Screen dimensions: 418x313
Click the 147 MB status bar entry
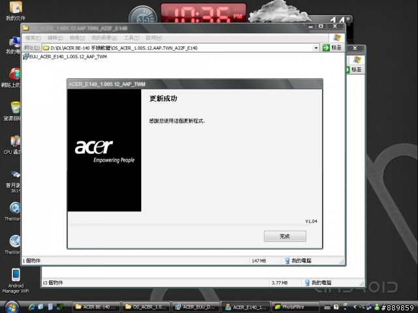[x=259, y=261]
